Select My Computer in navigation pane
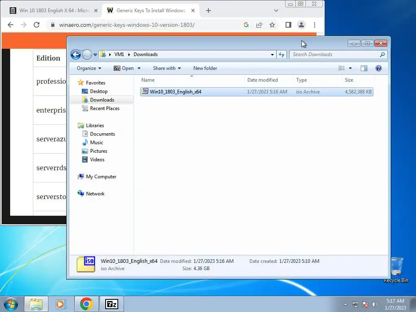This screenshot has width=416, height=312. [x=97, y=176]
